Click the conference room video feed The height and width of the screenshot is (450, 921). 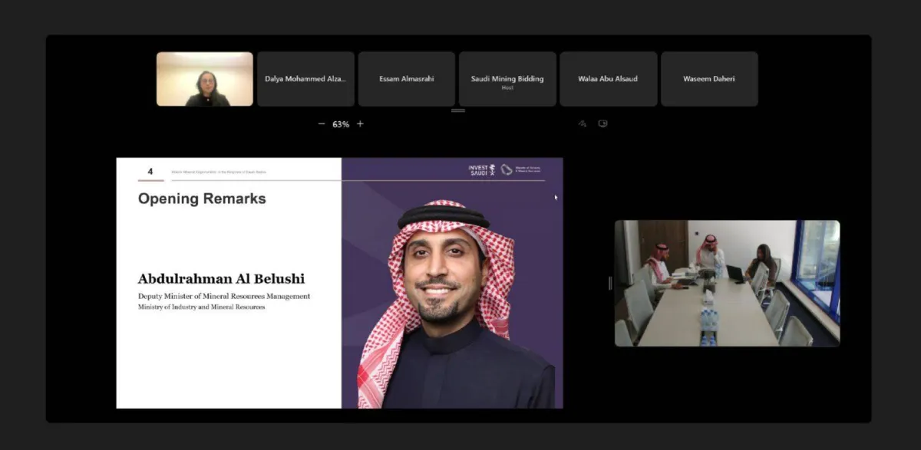pos(727,283)
